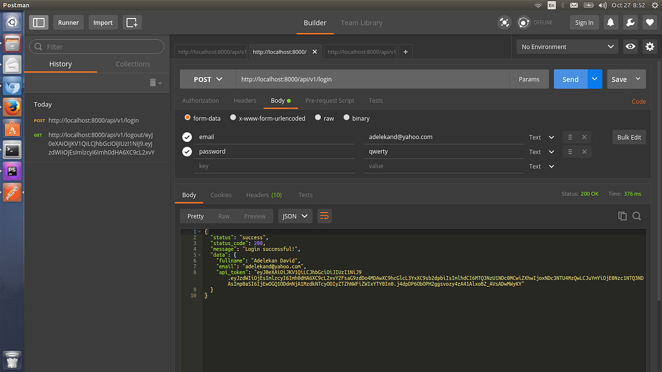Expand the No Environment dropdown

pos(566,46)
